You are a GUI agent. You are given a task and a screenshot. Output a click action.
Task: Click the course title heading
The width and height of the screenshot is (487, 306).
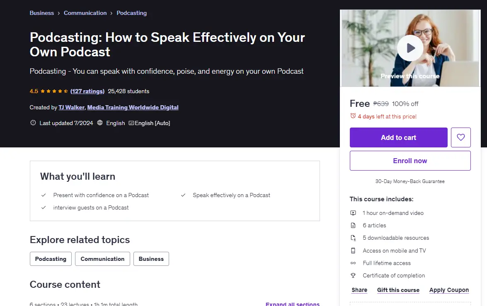coord(167,44)
